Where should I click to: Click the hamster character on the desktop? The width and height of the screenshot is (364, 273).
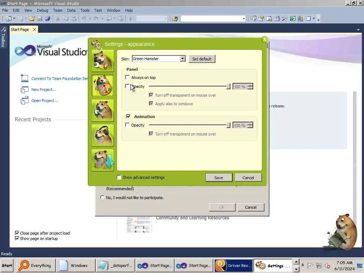click(342, 232)
